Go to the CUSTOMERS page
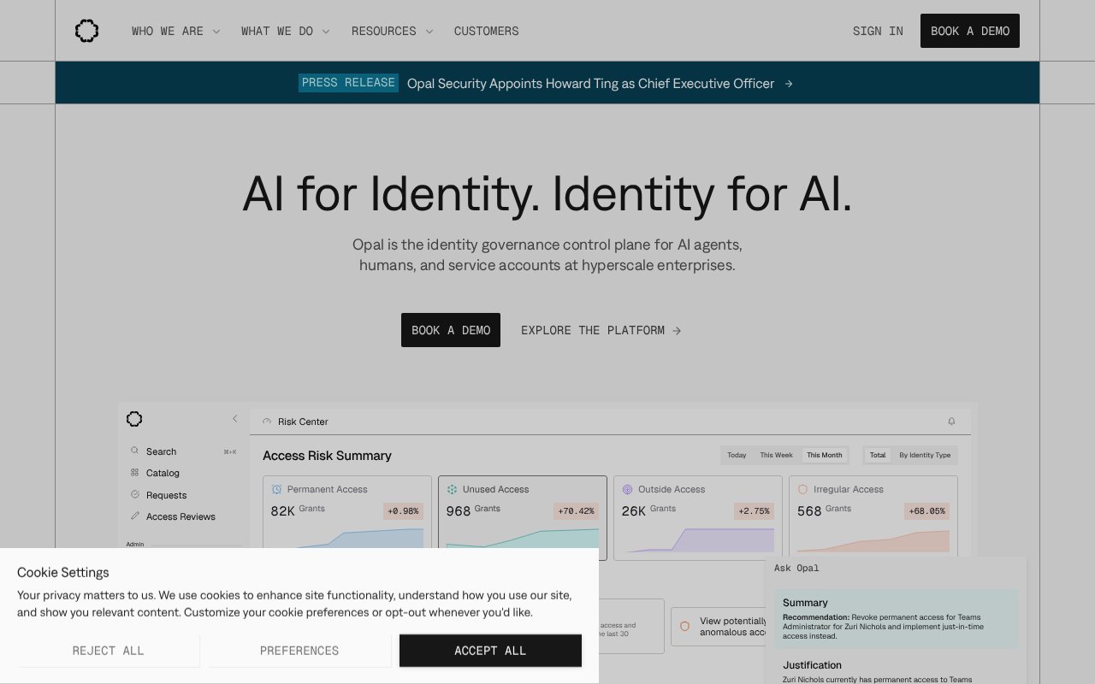 coord(486,31)
